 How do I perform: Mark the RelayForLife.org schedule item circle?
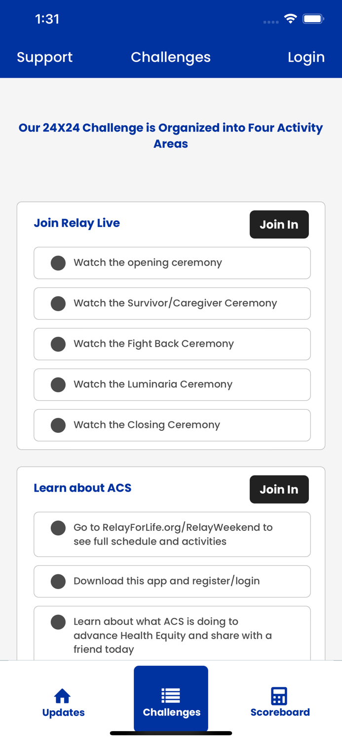(x=58, y=528)
